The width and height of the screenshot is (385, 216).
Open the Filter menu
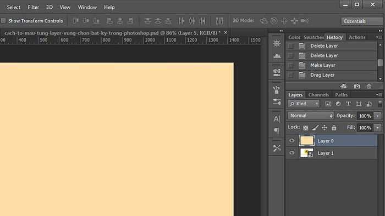[x=34, y=7]
